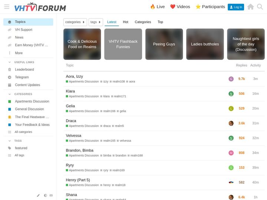
Task: Click the N avatar on Klara row
Action: (x=231, y=94)
